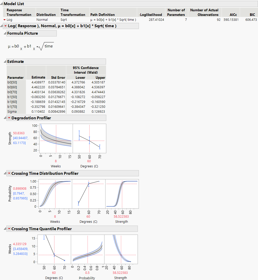Collapse the Degradation Profiler outline section
Image resolution: width=258 pixels, height=280 pixels.
pyautogui.click(x=5, y=118)
